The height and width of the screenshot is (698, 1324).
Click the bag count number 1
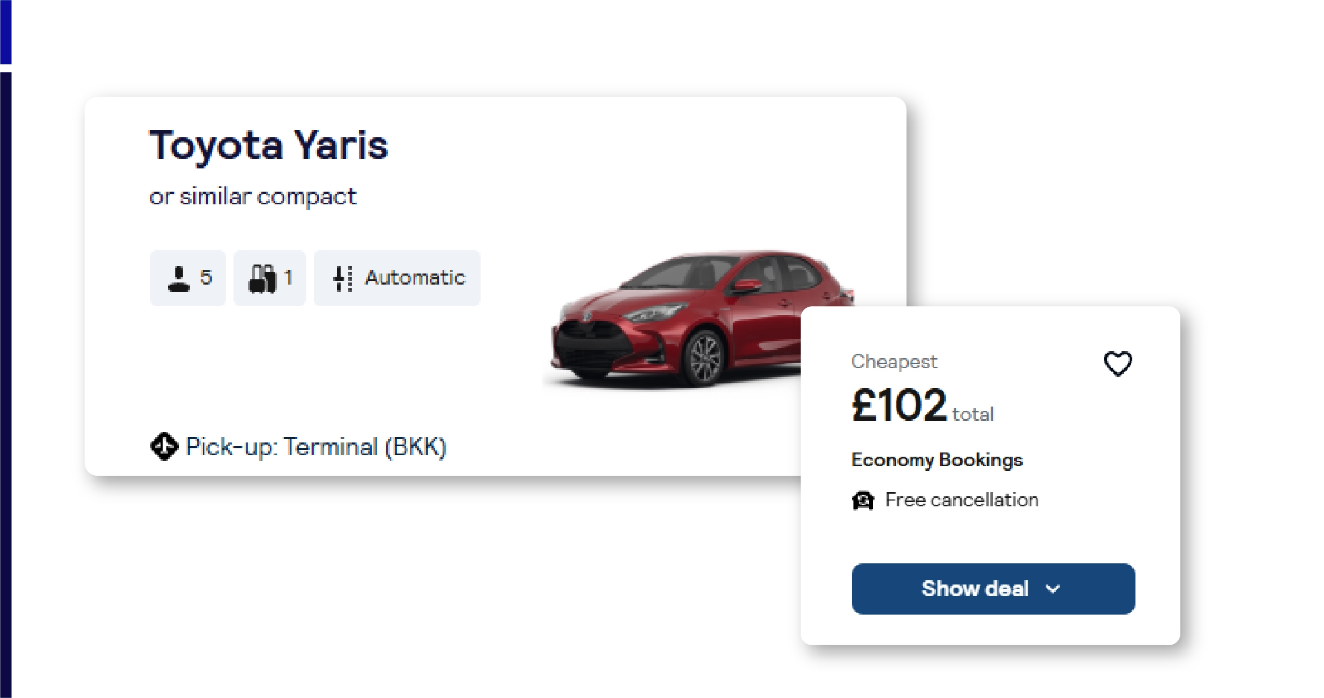click(x=288, y=277)
